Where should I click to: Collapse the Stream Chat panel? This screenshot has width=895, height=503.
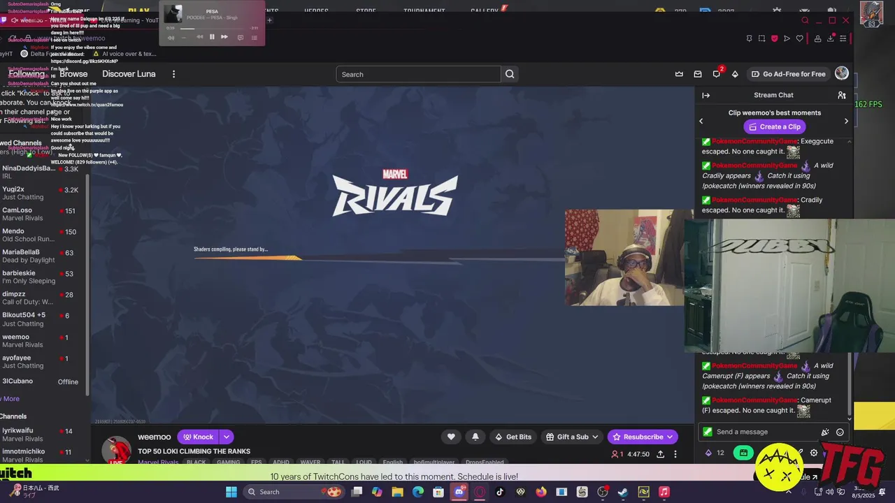(x=706, y=95)
